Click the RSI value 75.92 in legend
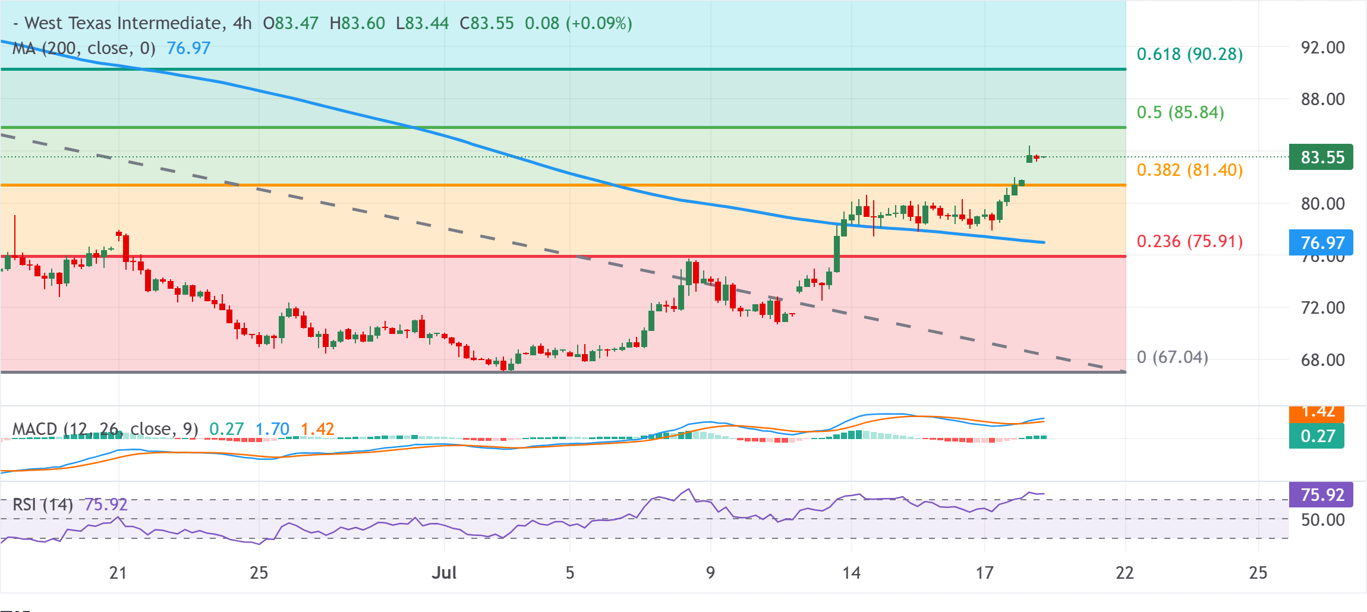Screen dimensions: 1367x612 click(x=106, y=504)
